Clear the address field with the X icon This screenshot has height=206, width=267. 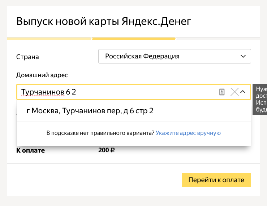point(234,92)
